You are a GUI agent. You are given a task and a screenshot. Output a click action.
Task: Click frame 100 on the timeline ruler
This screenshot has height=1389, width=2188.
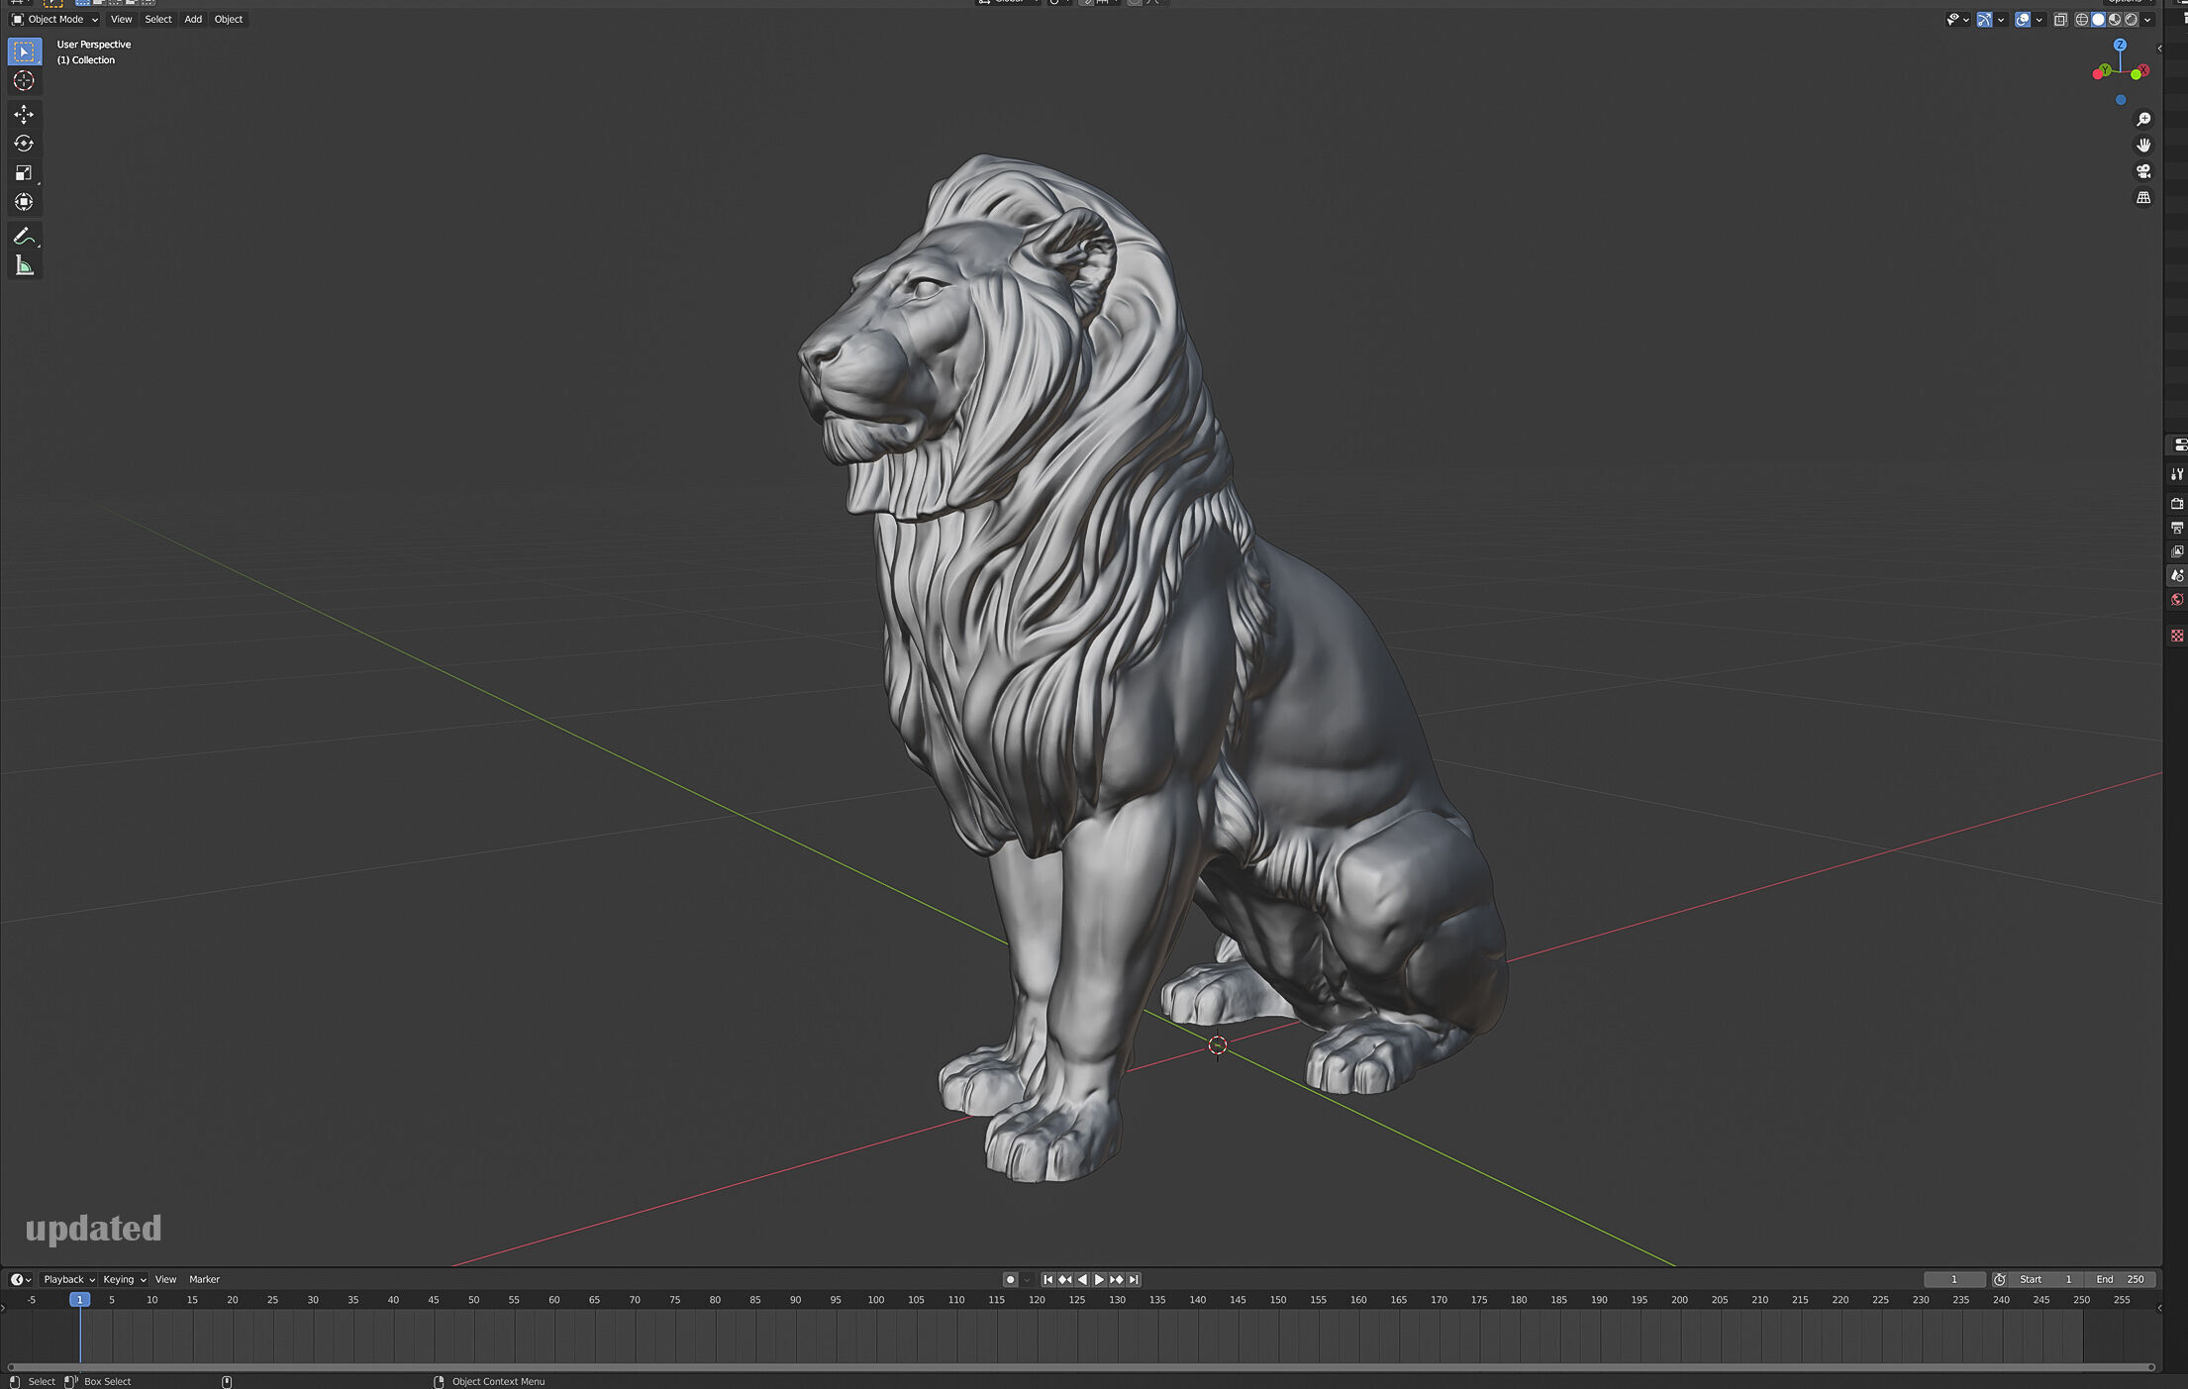875,1300
